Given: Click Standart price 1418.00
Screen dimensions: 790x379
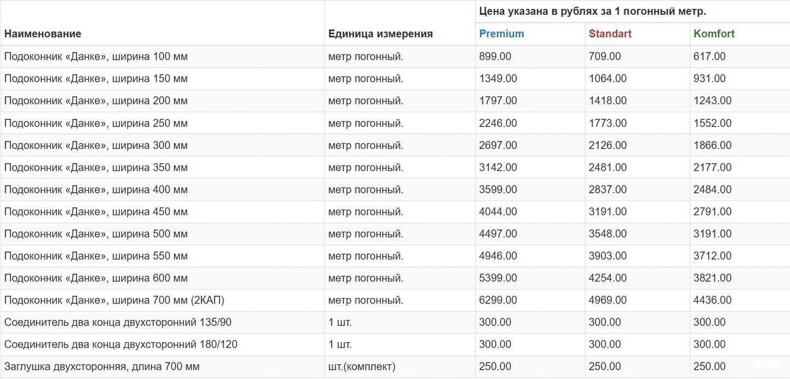Looking at the screenshot, I should coord(607,101).
